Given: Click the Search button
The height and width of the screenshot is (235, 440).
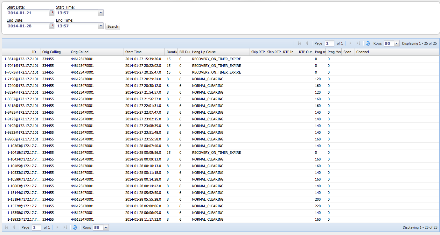Looking at the screenshot, I should coord(113,26).
